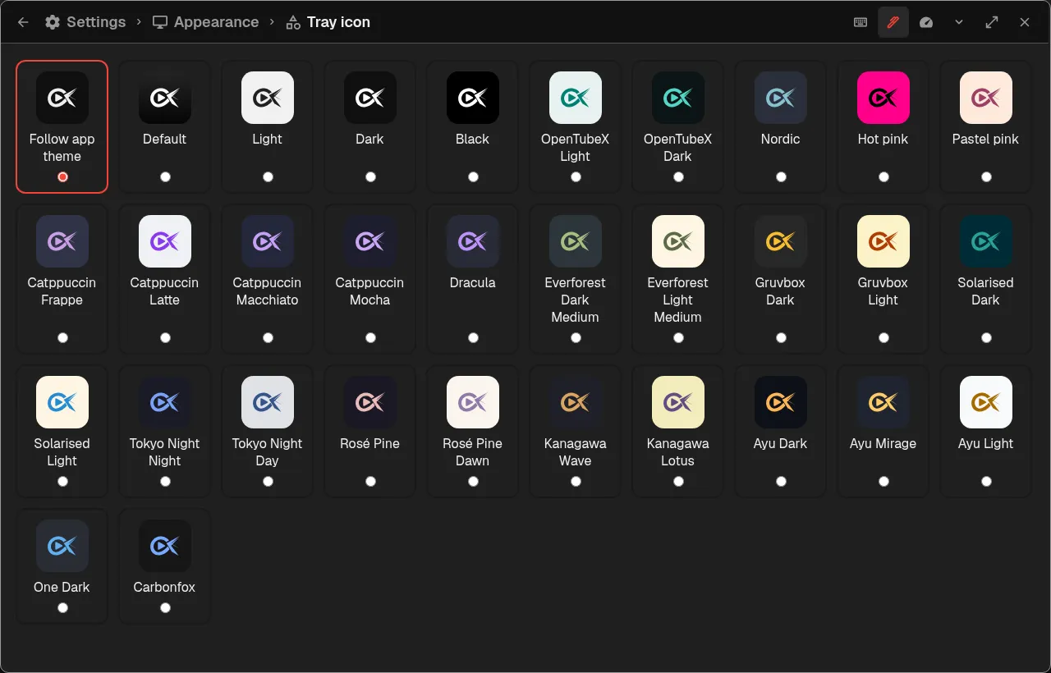Click the Tokyo Night Night label
This screenshot has height=673, width=1051.
[165, 452]
